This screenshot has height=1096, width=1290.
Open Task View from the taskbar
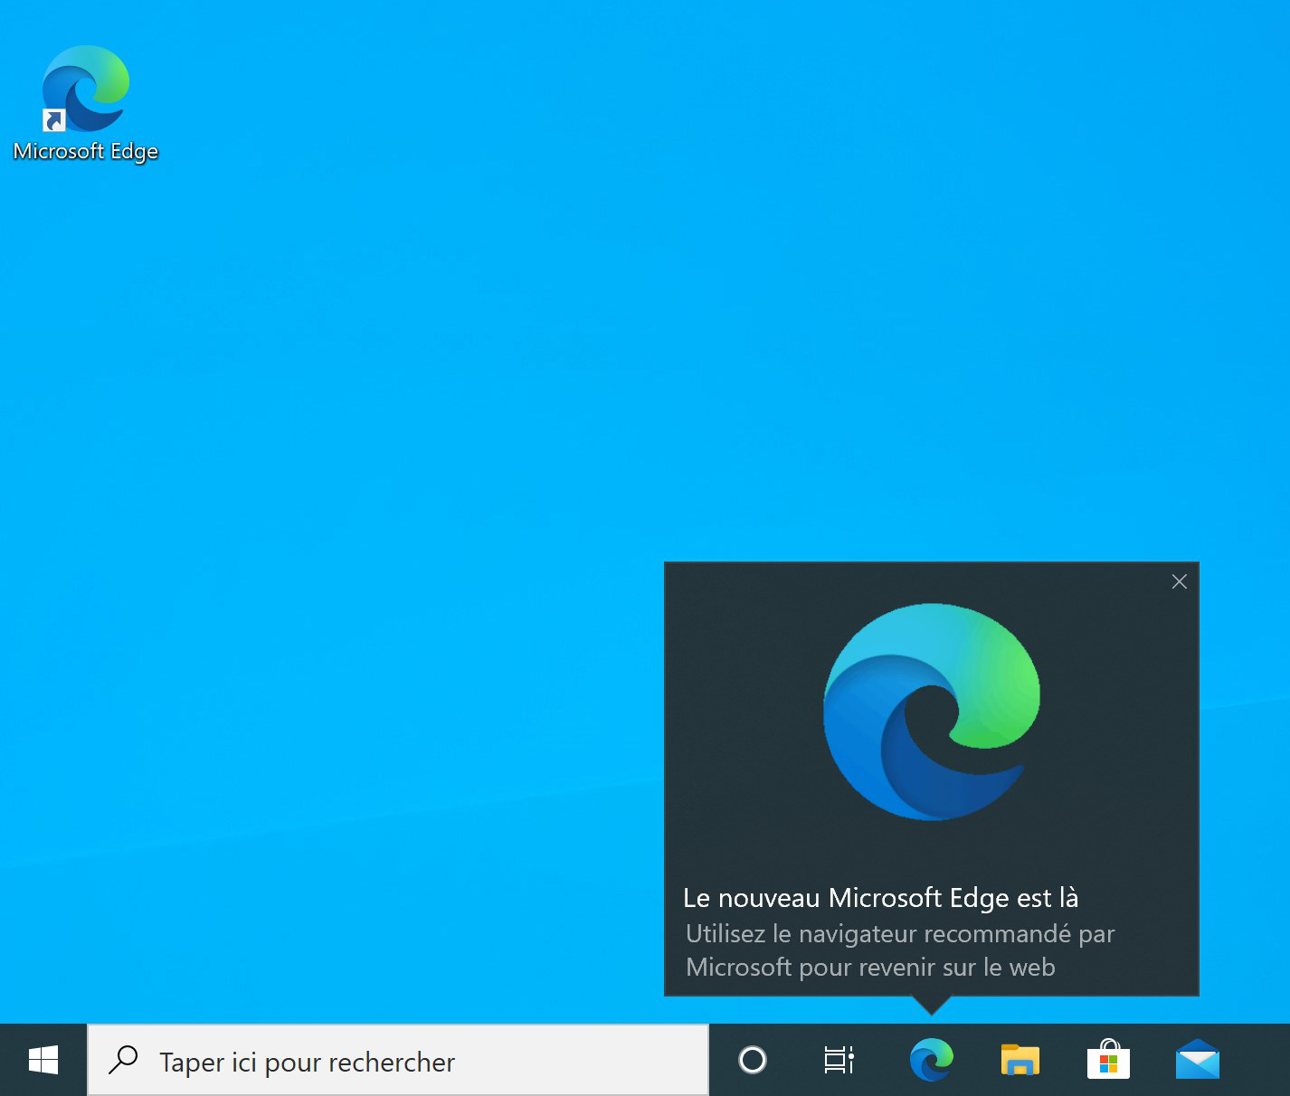tap(839, 1060)
